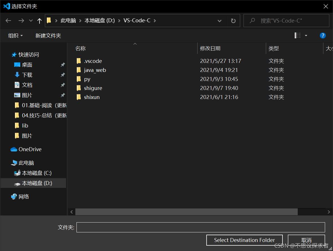Open the view options dropdown arrow

pyautogui.click(x=306, y=36)
